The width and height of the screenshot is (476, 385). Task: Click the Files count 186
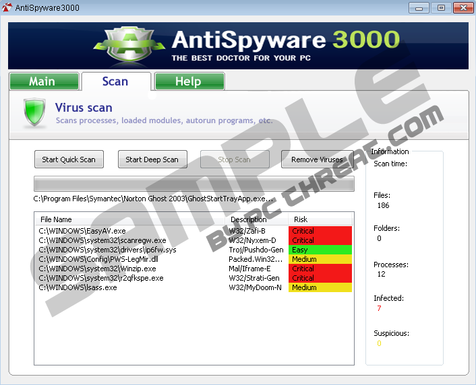(x=383, y=205)
